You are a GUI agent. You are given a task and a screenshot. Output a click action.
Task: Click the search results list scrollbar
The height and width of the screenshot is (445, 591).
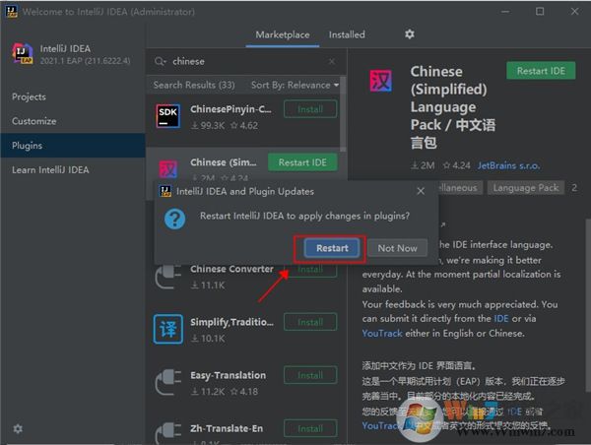coord(343,114)
